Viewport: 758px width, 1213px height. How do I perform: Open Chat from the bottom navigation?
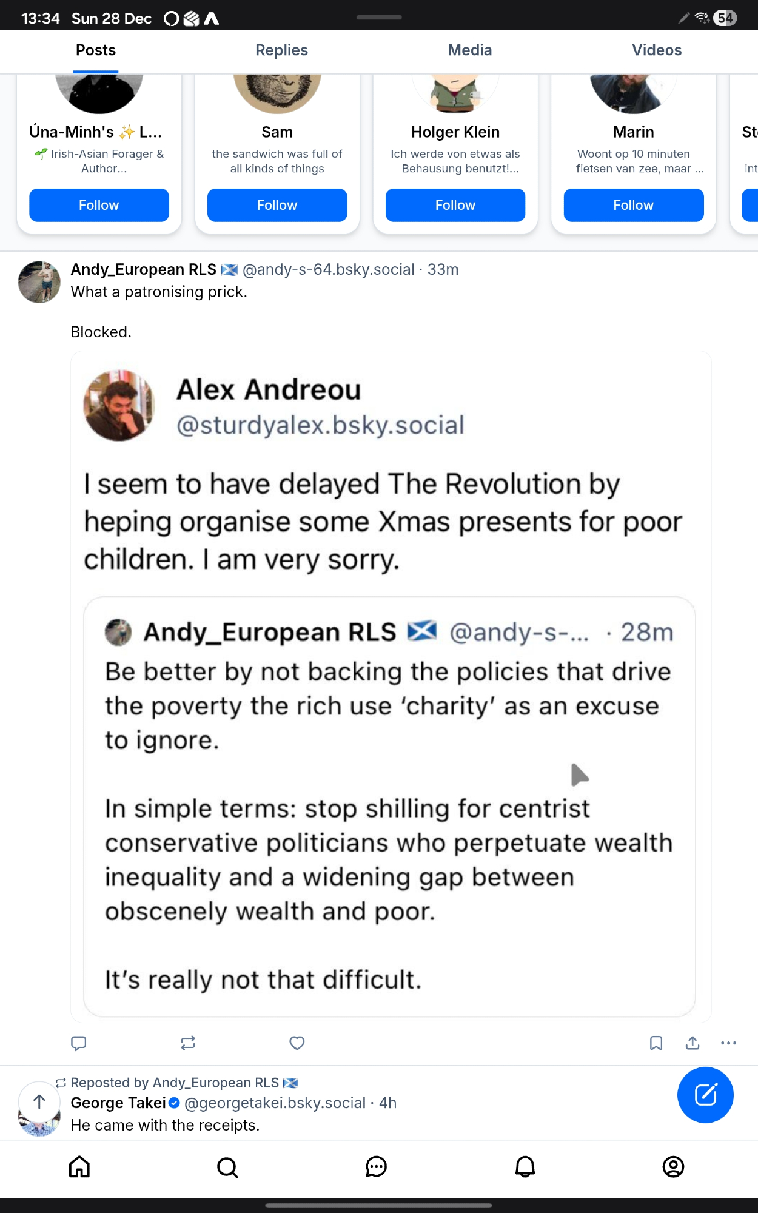pyautogui.click(x=377, y=1167)
